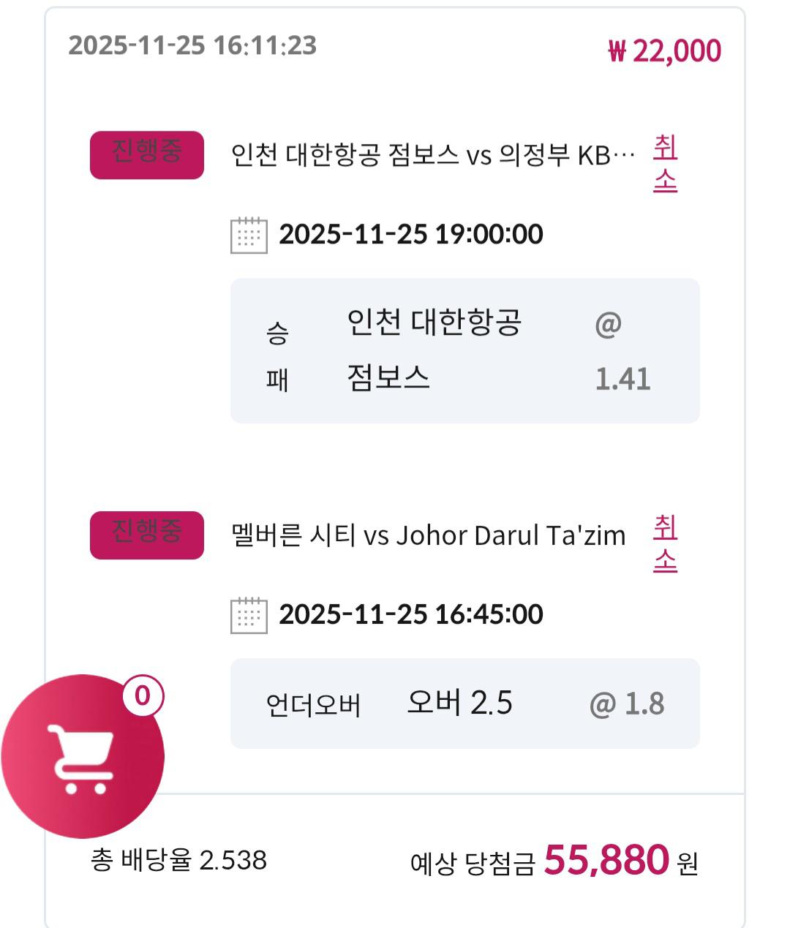Cancel the 멜버른 시티 vs Johor bet
The image size is (790, 928).
coord(665,543)
